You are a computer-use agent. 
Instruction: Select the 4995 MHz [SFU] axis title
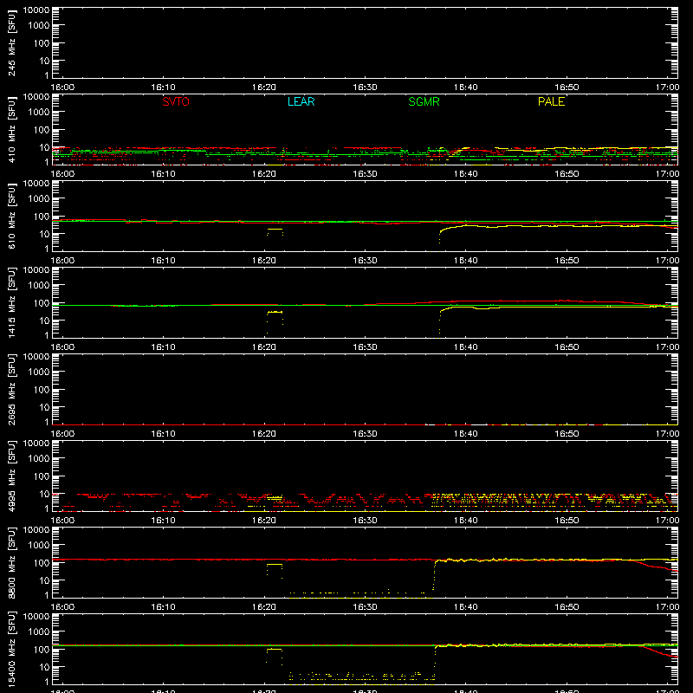coord(12,476)
